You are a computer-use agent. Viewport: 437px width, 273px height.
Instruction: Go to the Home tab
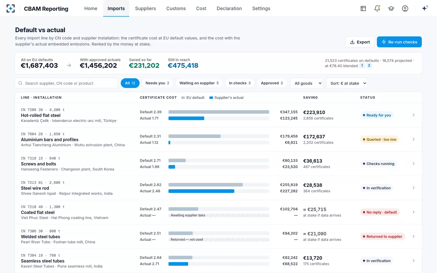91,8
